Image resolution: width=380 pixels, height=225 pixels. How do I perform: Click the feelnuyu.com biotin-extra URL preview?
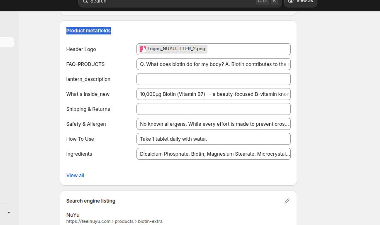point(114,222)
